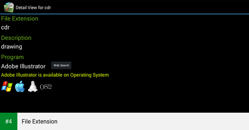Select the 'cdr' extension value
This screenshot has height=130, width=249.
click(5, 27)
